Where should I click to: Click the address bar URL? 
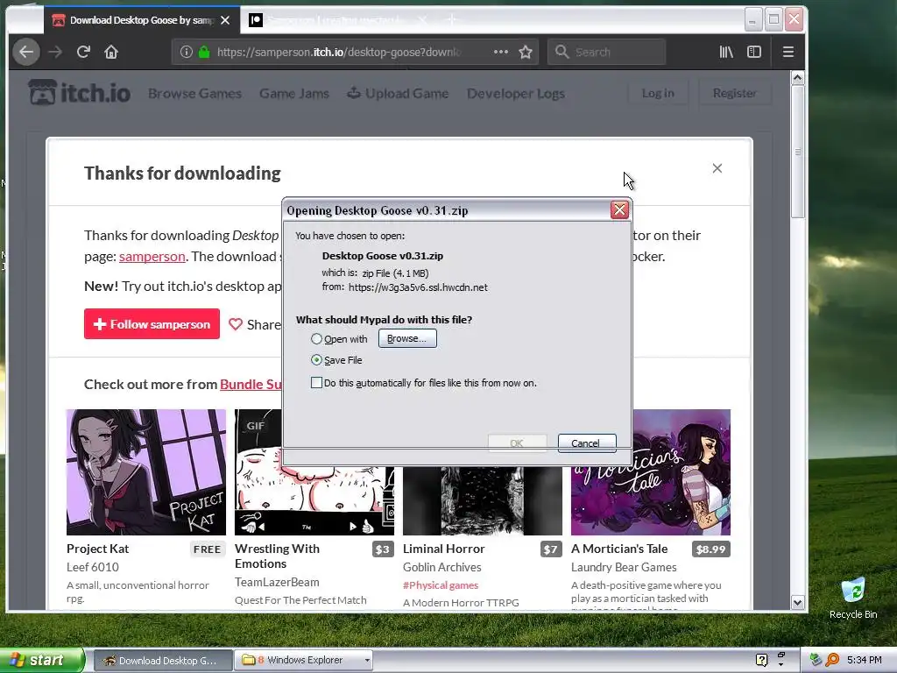pyautogui.click(x=339, y=52)
